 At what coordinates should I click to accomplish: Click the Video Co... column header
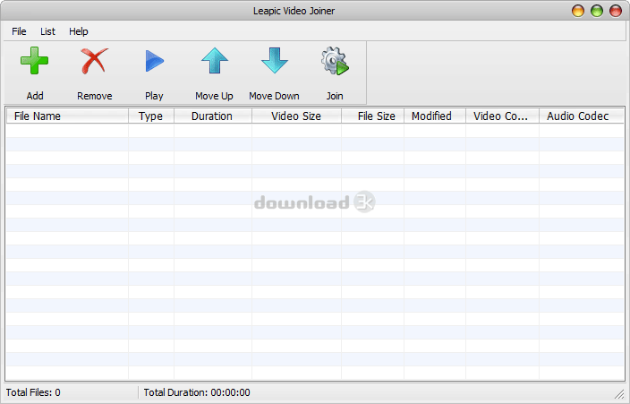click(x=502, y=116)
